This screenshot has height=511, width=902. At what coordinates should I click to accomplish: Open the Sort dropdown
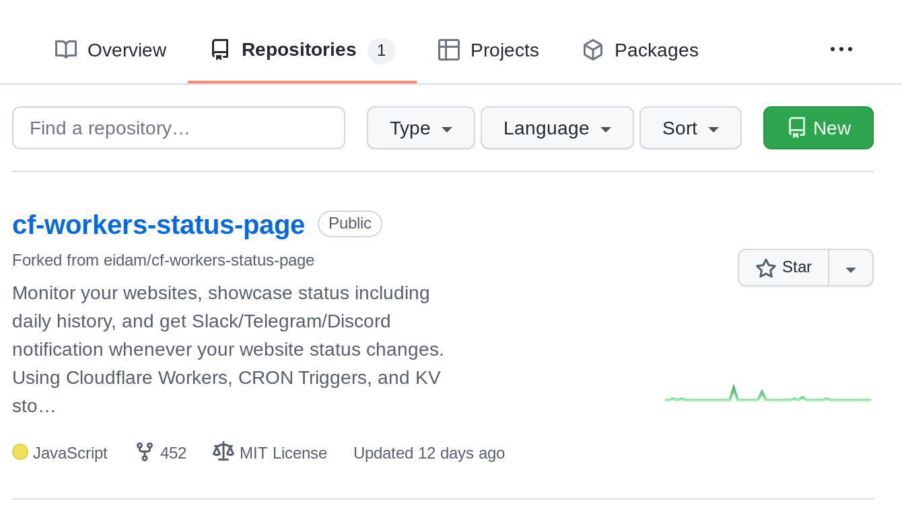pyautogui.click(x=691, y=128)
